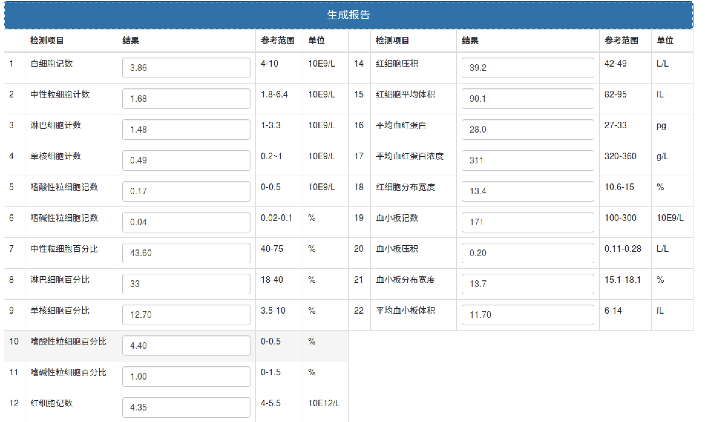This screenshot has width=705, height=422.
Task: Click the 中性粒细胞计数 input box
Action: [186, 98]
